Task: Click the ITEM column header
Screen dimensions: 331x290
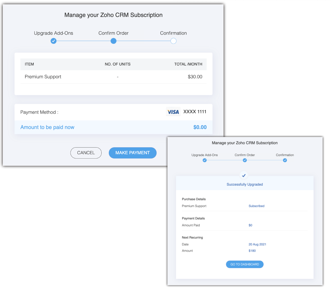Action: [29, 64]
